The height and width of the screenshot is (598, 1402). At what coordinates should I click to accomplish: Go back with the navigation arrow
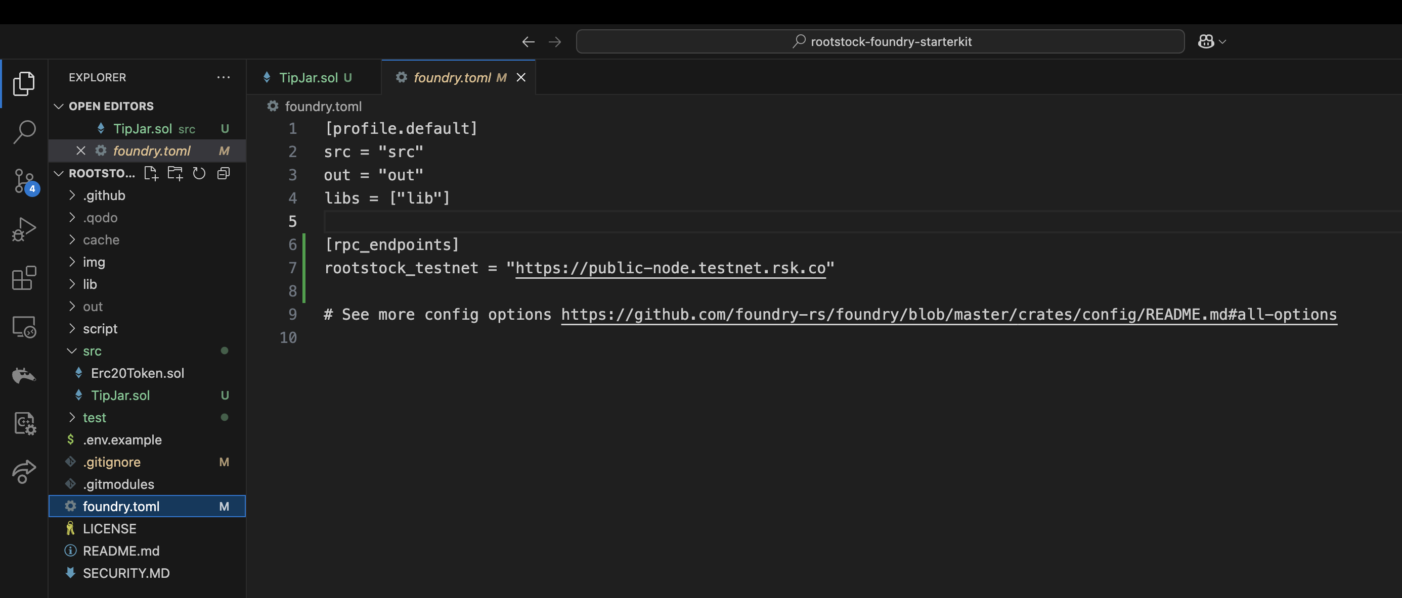coord(528,42)
